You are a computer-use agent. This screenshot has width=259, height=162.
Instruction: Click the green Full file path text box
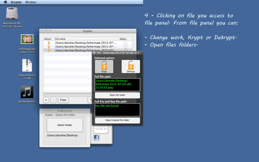click(x=118, y=85)
